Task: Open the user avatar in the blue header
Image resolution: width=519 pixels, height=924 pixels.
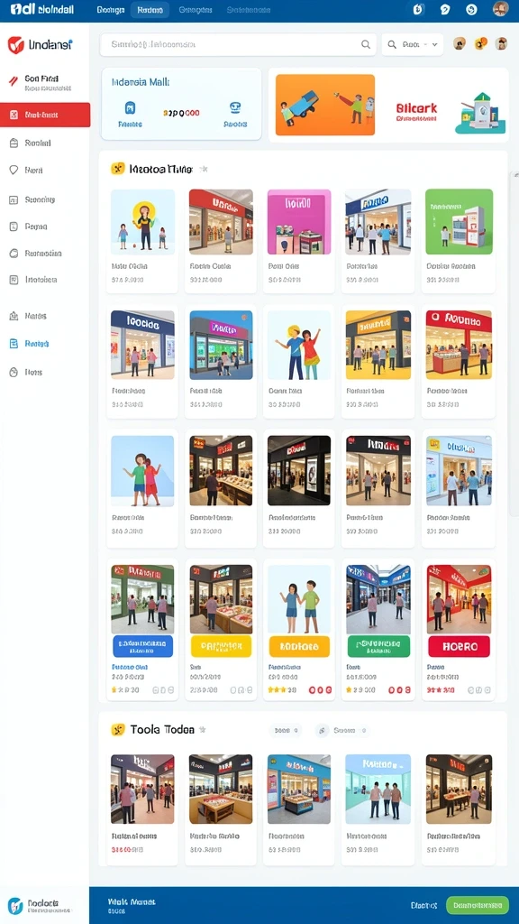Action: coord(500,9)
